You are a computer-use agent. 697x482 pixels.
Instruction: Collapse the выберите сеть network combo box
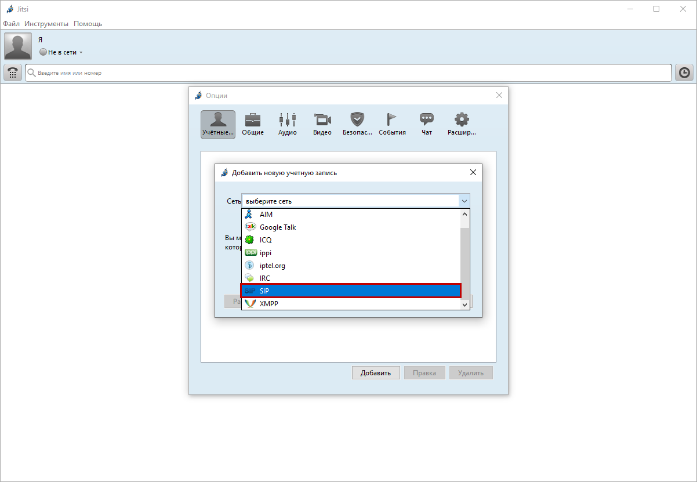click(464, 201)
